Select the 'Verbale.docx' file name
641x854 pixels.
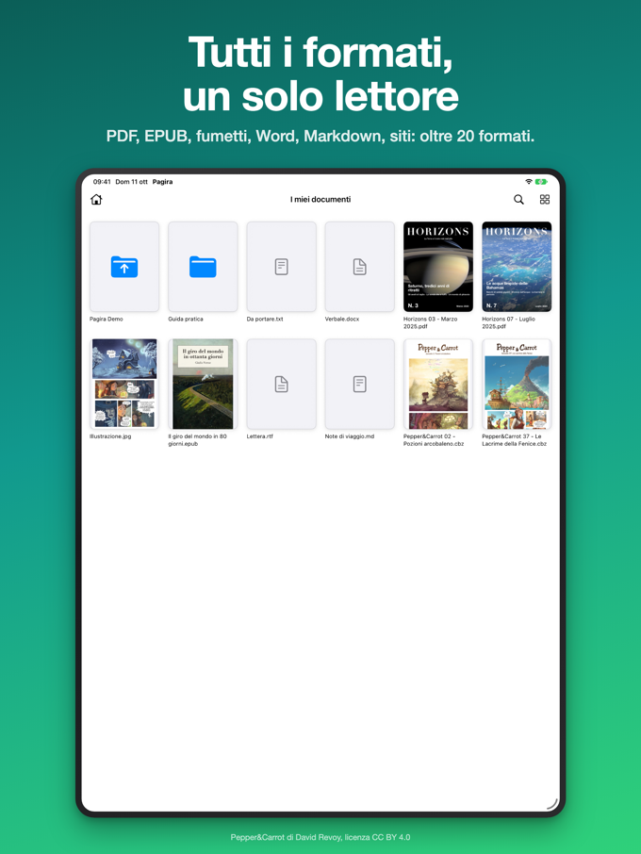(342, 320)
